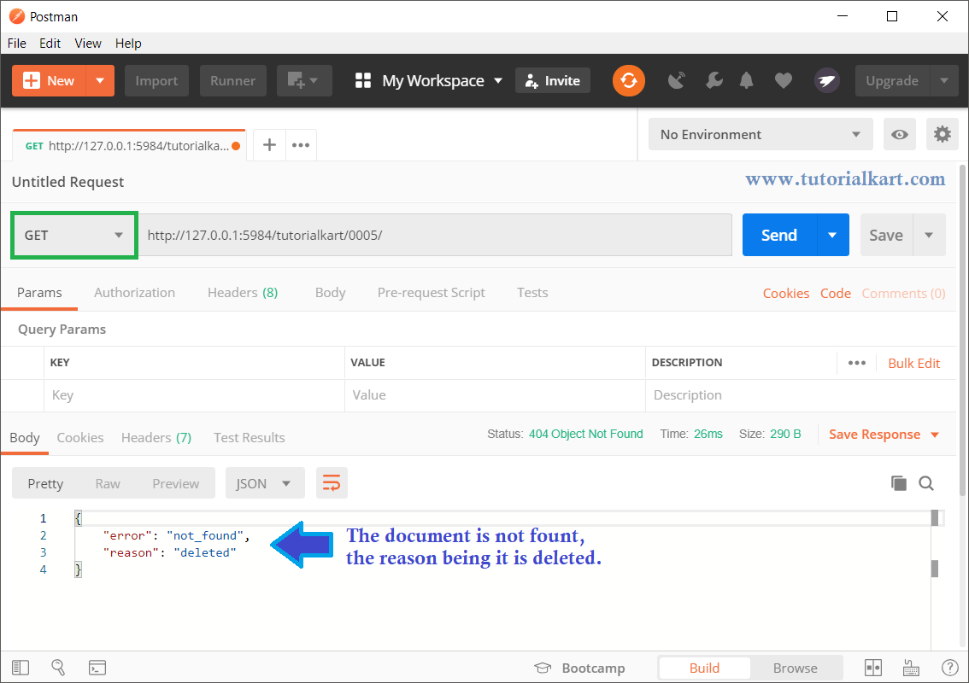Image resolution: width=969 pixels, height=683 pixels.
Task: Toggle the sidebar visibility icon
Action: click(x=21, y=667)
